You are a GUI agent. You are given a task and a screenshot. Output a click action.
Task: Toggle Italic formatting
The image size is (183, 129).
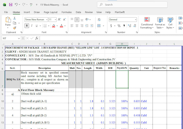pyautogui.click(x=32, y=26)
